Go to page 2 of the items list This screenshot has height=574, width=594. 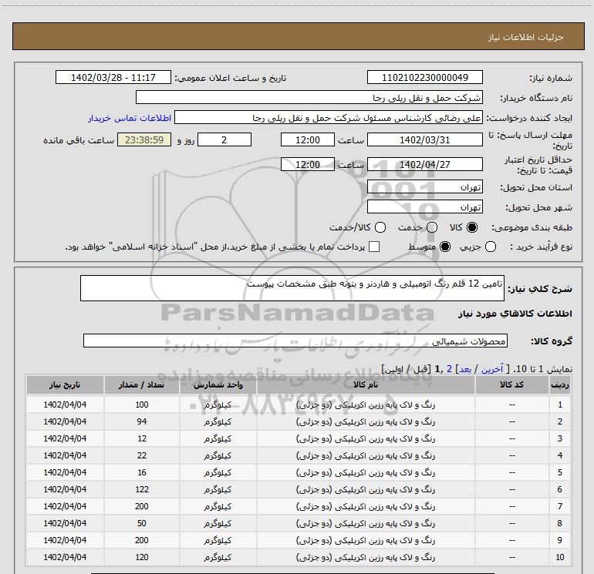click(449, 369)
